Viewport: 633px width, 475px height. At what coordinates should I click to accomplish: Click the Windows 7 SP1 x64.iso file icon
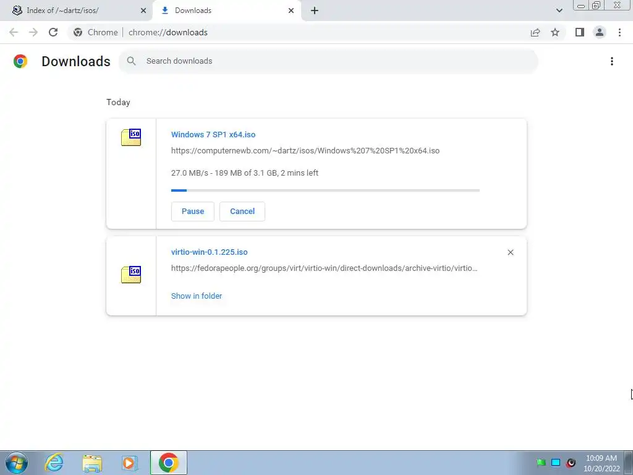click(131, 137)
